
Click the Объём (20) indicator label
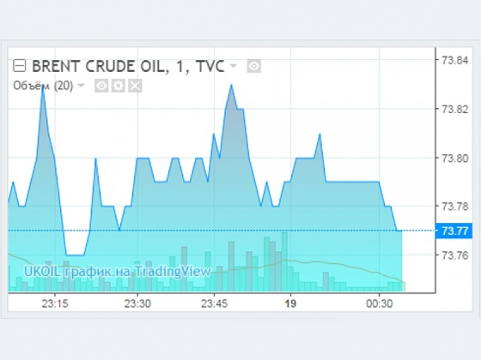[43, 86]
